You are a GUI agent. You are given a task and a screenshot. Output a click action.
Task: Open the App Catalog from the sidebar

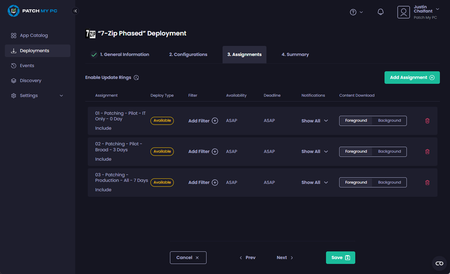point(32,35)
